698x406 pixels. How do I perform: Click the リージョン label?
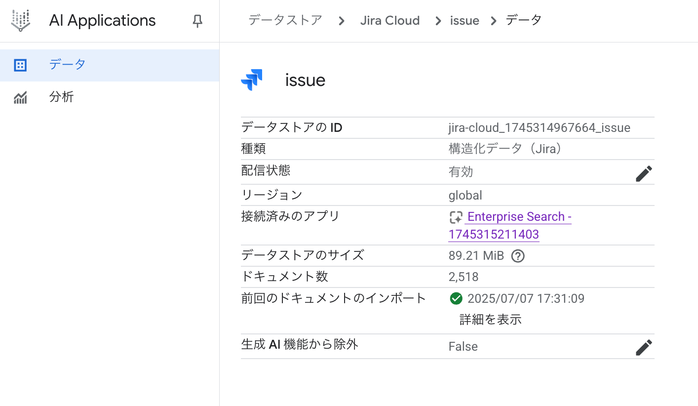(x=271, y=195)
